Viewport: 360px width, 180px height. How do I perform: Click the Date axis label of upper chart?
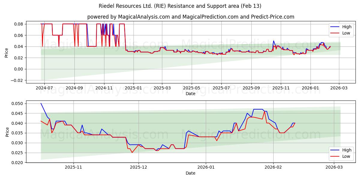[190, 94]
